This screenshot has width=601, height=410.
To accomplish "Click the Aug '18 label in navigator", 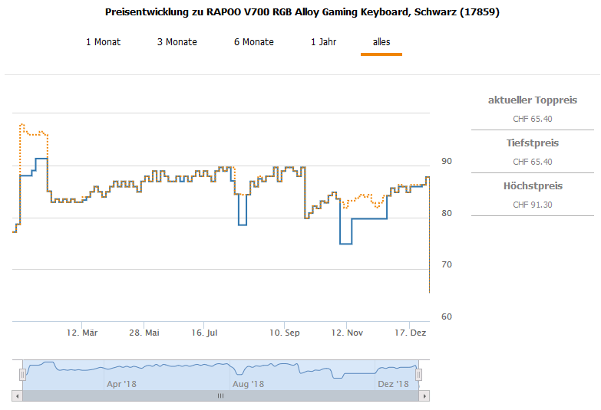I will [x=248, y=384].
